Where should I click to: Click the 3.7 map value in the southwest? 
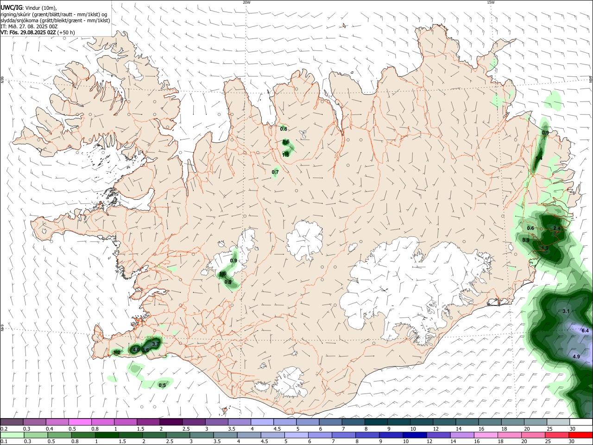pyautogui.click(x=156, y=343)
